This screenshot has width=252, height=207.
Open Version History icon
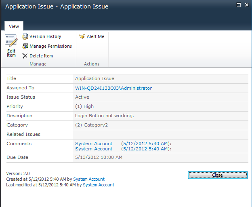[25, 36]
